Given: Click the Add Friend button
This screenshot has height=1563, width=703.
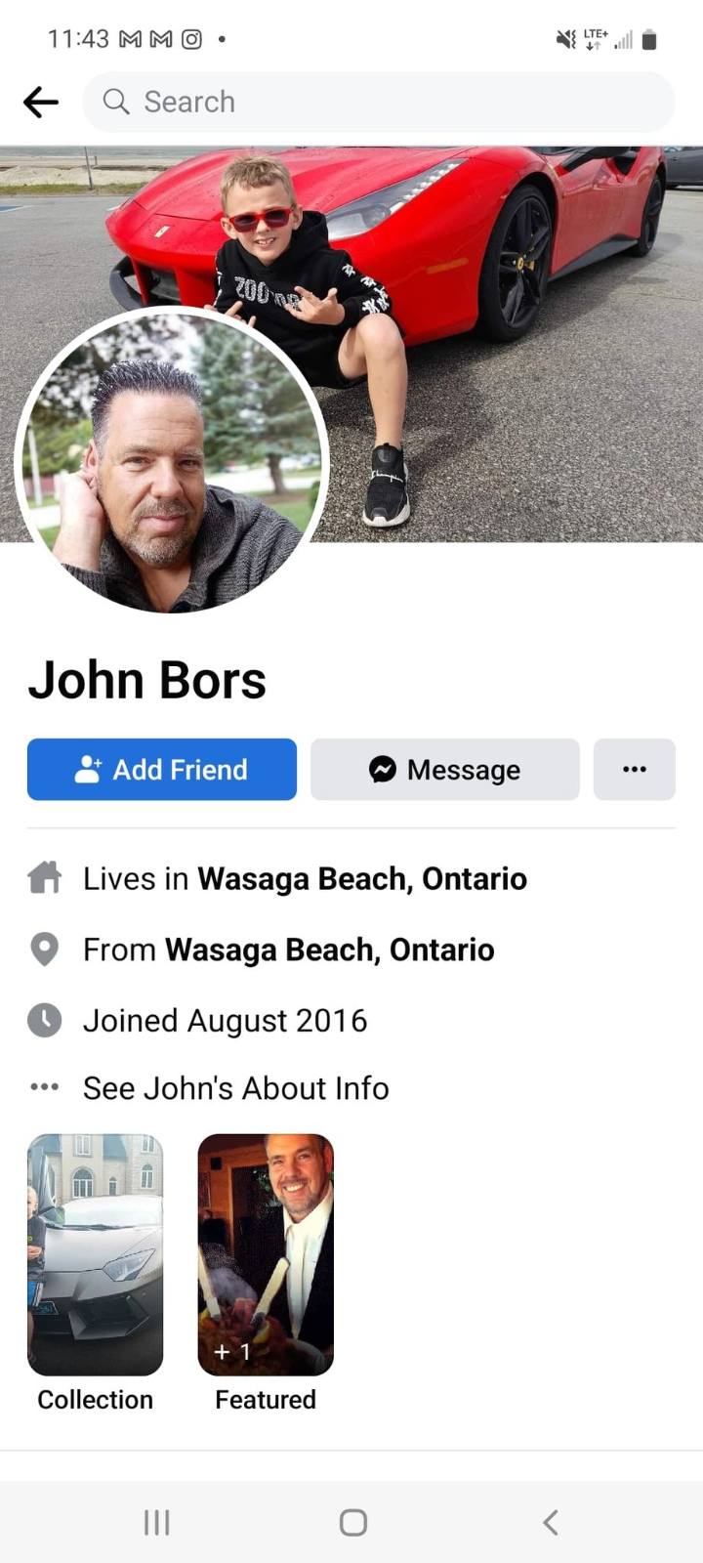Looking at the screenshot, I should [162, 770].
